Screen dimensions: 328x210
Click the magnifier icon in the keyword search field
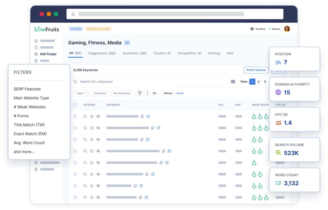point(75,82)
